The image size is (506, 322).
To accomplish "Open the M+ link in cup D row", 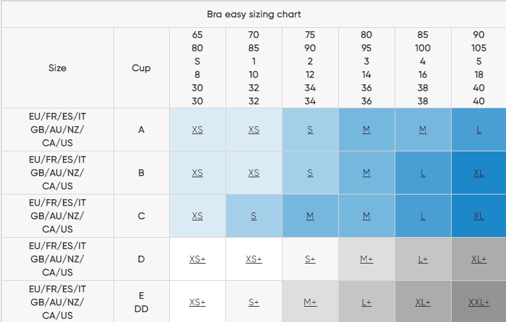I will (x=367, y=259).
